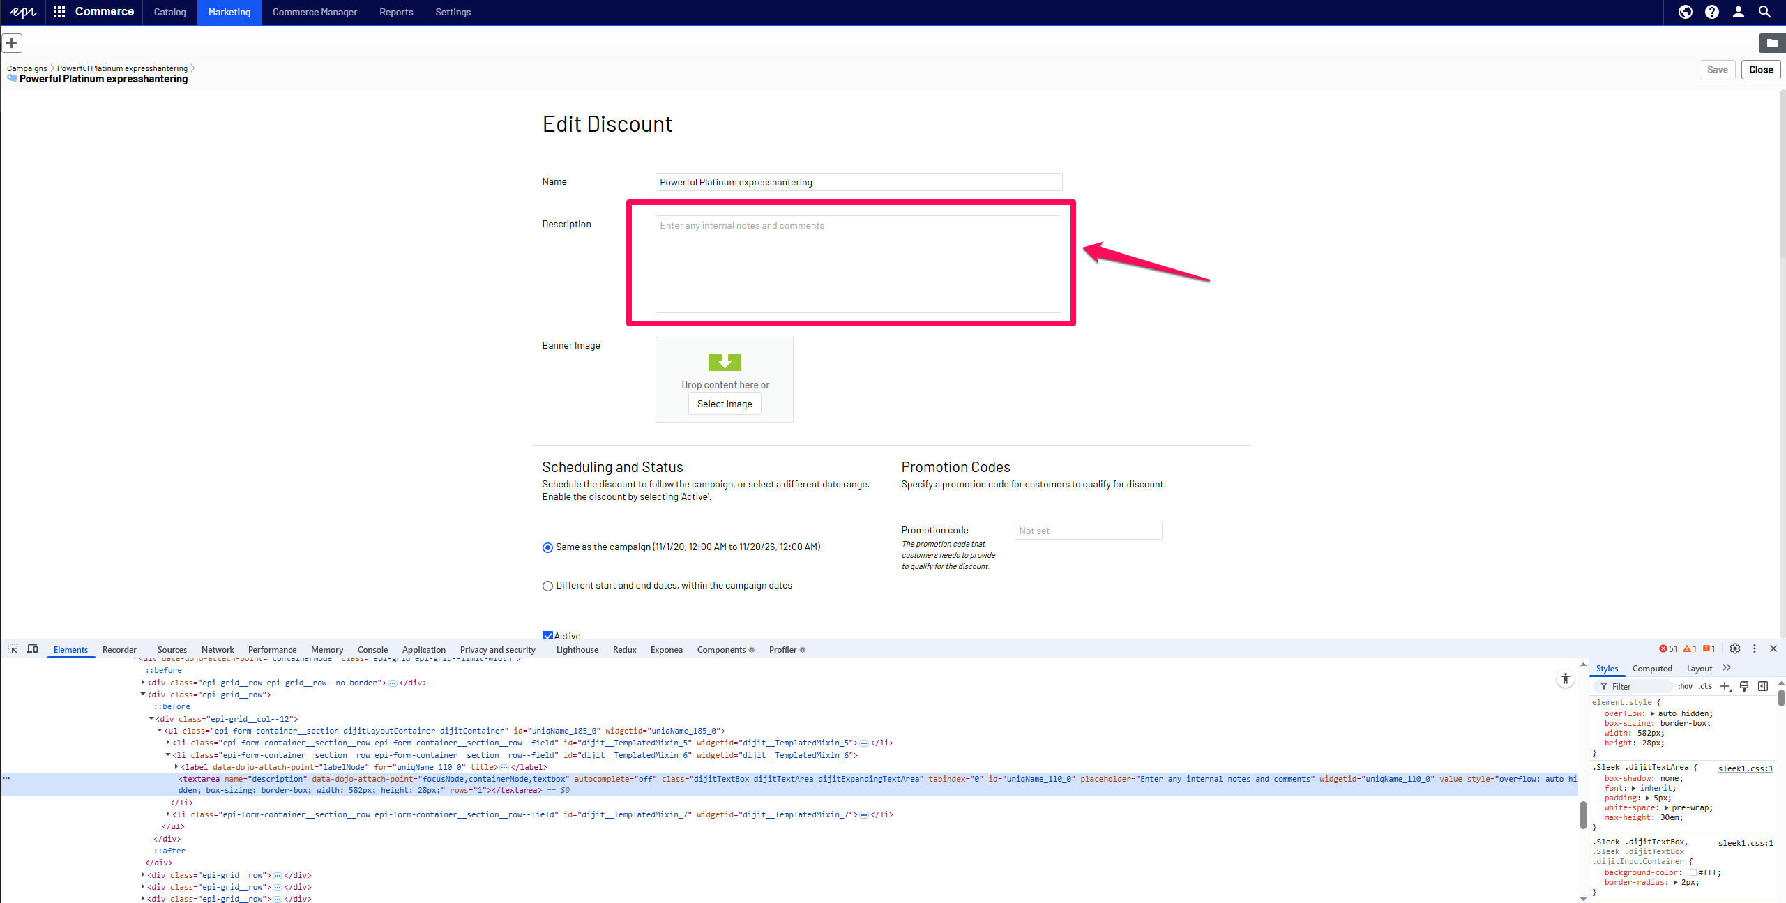Open DevTools settings gear icon

tap(1734, 649)
